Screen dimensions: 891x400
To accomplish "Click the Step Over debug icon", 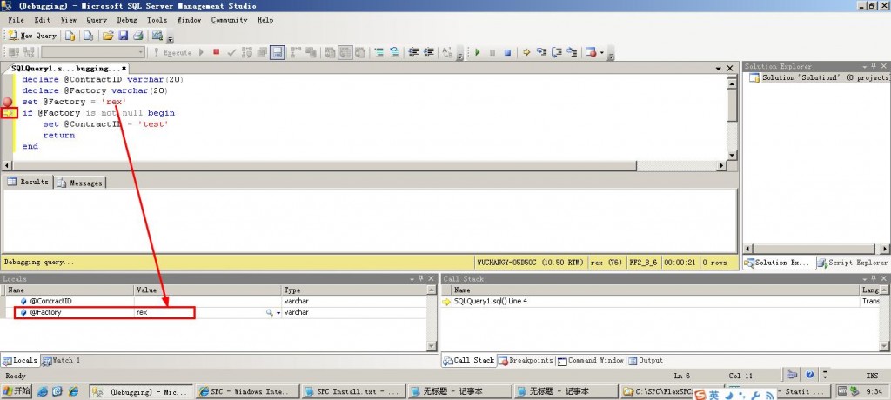I will tap(557, 52).
